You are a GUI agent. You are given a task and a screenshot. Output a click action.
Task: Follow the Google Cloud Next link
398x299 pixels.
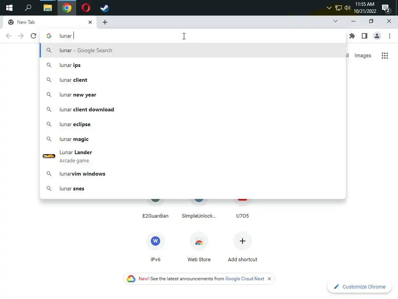244,279
